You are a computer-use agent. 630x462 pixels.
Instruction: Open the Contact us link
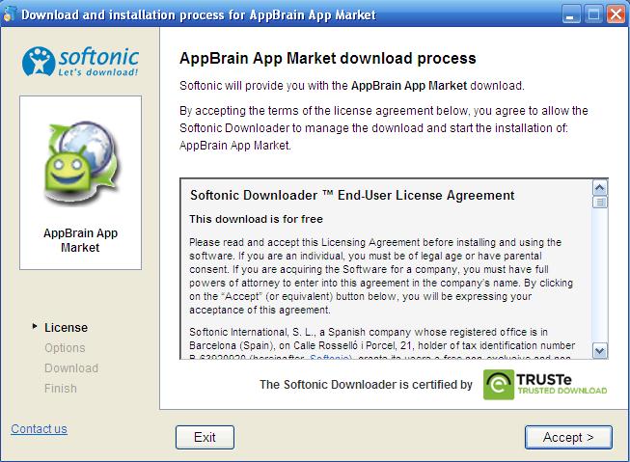point(39,428)
